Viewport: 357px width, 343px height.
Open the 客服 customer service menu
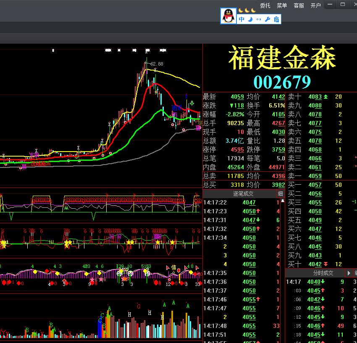click(x=299, y=5)
